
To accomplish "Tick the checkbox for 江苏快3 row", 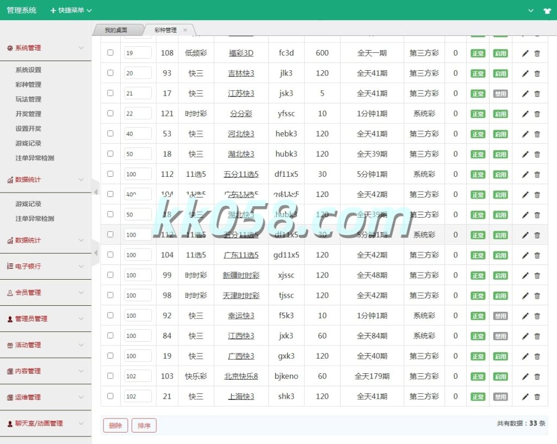I will [110, 93].
